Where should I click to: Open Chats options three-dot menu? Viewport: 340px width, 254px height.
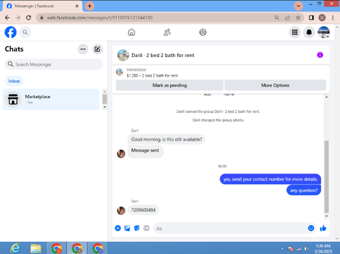click(x=83, y=49)
